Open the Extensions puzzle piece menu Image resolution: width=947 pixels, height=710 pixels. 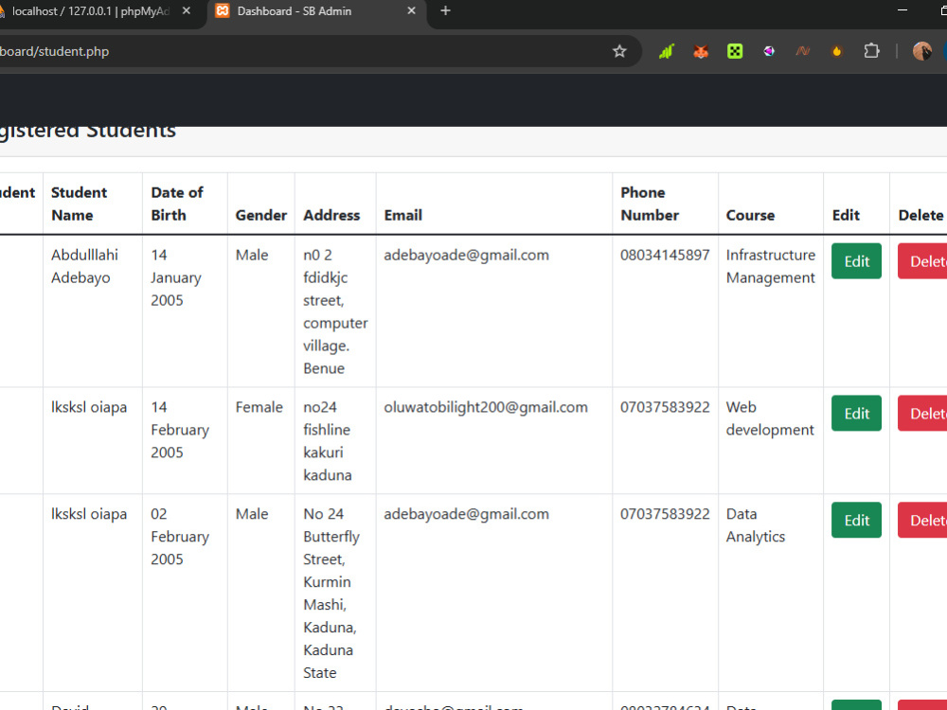(x=871, y=51)
